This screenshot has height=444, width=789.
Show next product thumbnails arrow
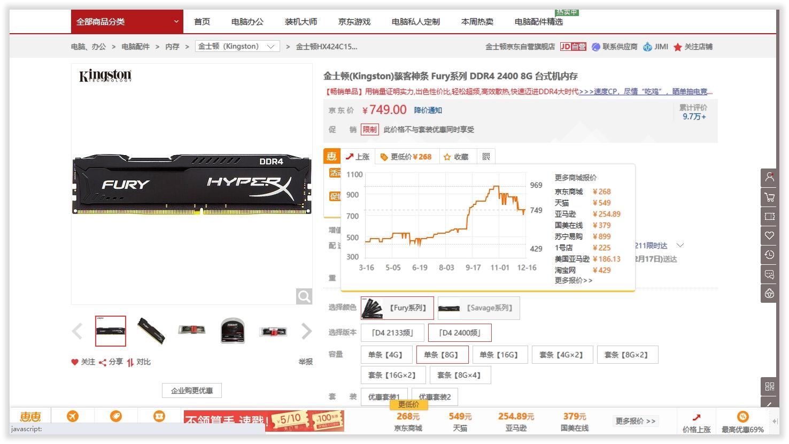(306, 331)
